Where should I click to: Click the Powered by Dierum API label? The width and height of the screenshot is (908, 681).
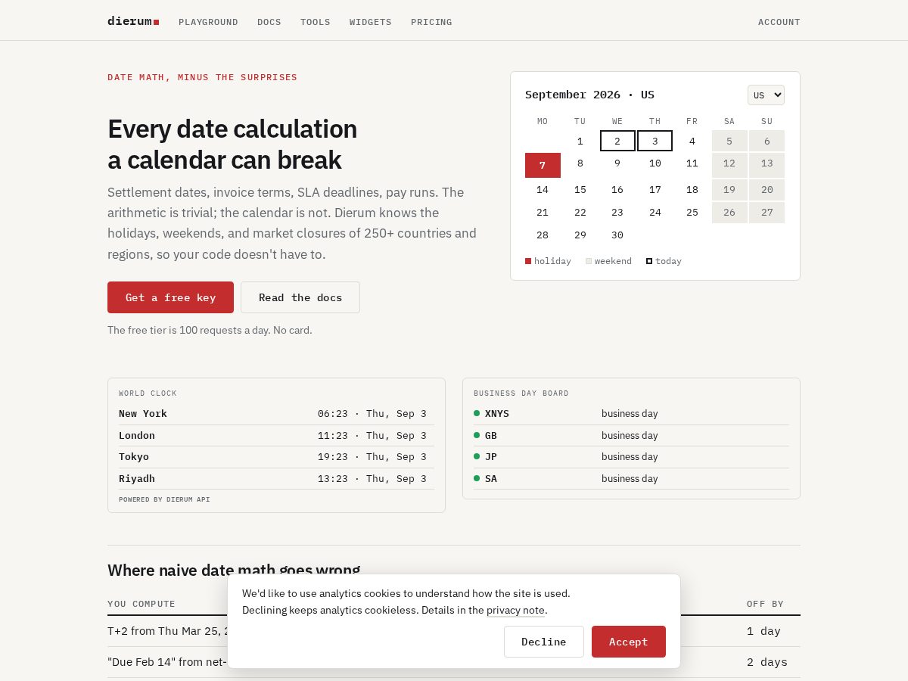click(x=164, y=499)
